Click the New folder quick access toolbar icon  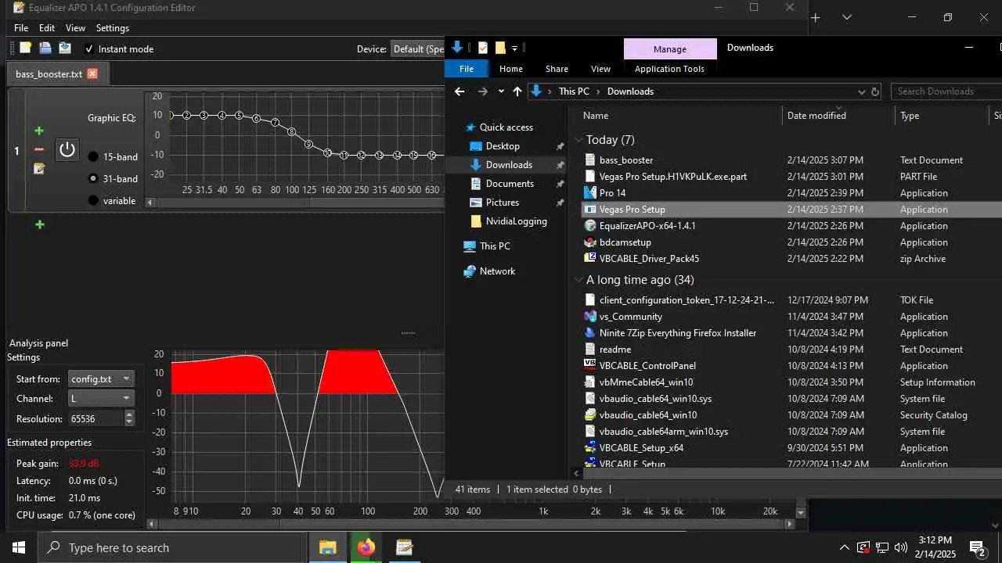[x=500, y=48]
